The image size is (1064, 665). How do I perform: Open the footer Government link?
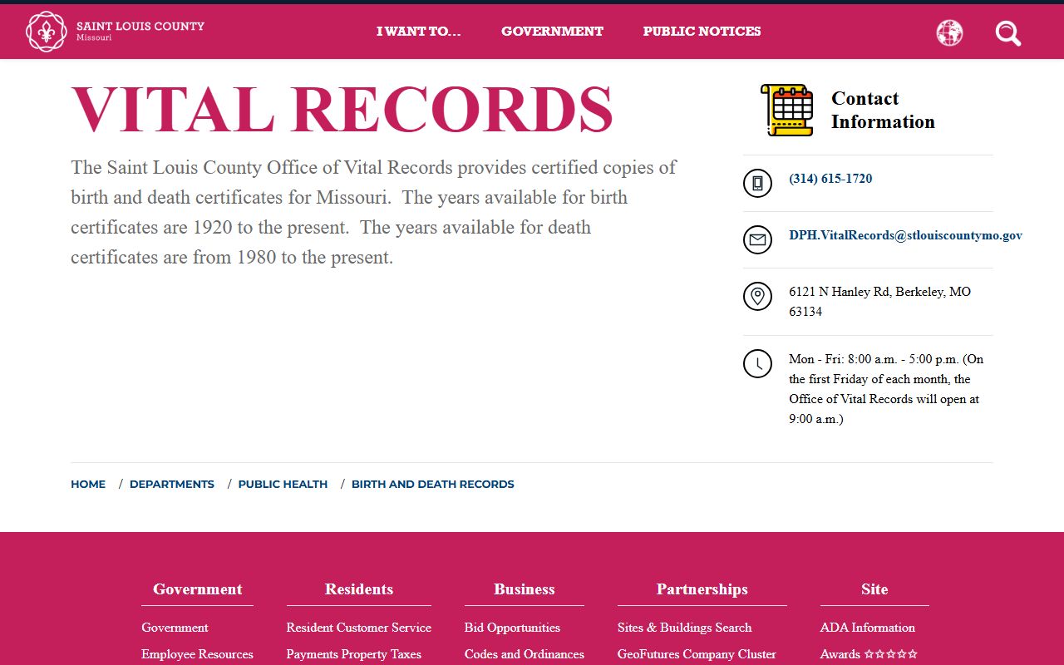(175, 628)
